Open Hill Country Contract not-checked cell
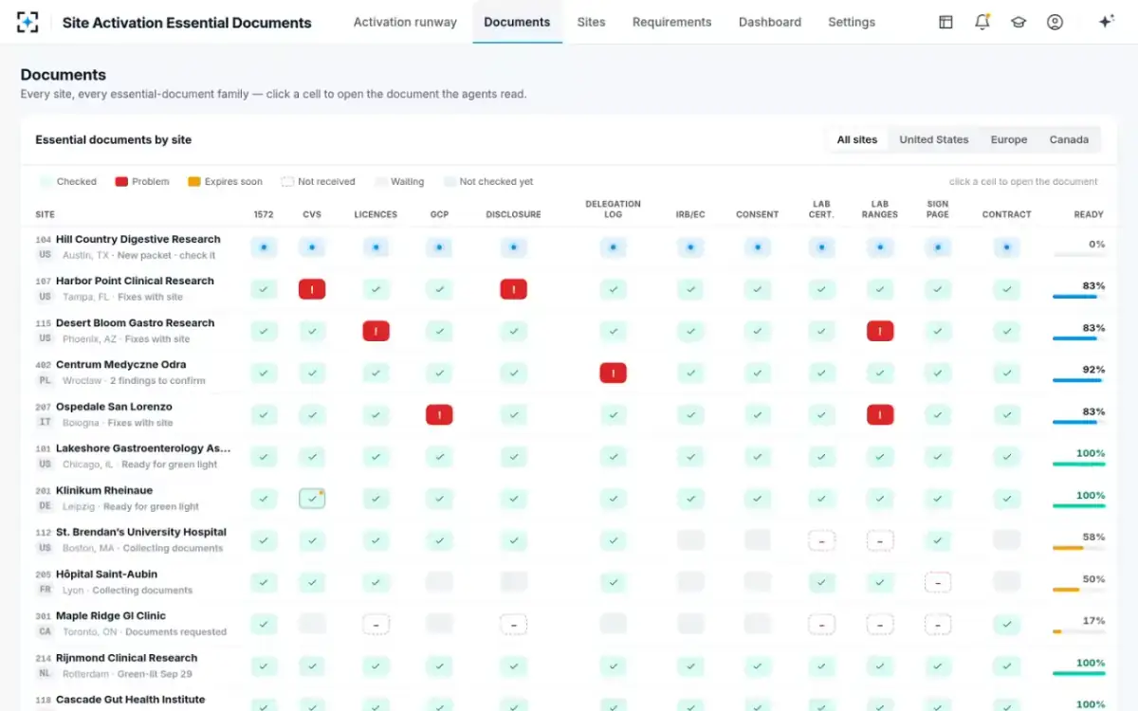1138x711 pixels. [x=1006, y=247]
